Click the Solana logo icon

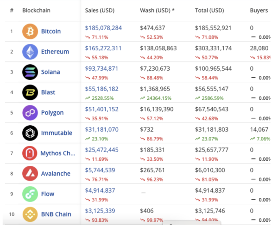[x=30, y=72]
